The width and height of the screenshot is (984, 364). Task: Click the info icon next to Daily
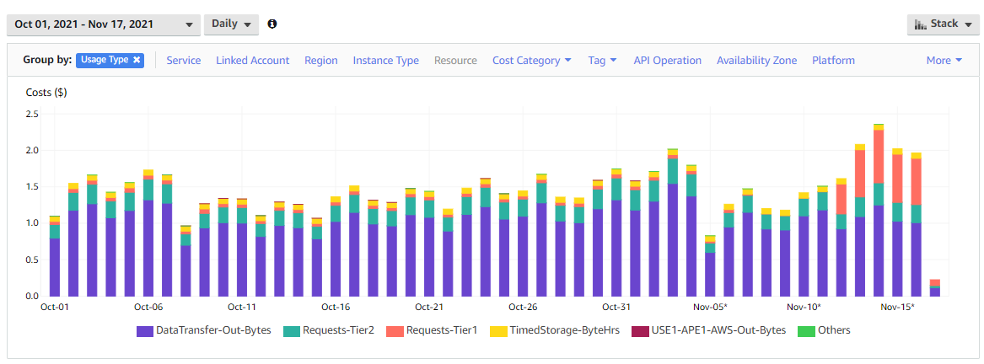coord(272,24)
